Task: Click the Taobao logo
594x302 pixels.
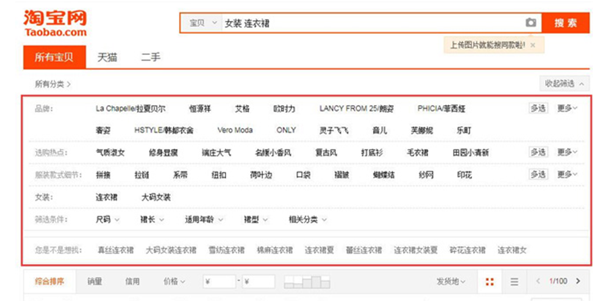Action: pyautogui.click(x=55, y=23)
